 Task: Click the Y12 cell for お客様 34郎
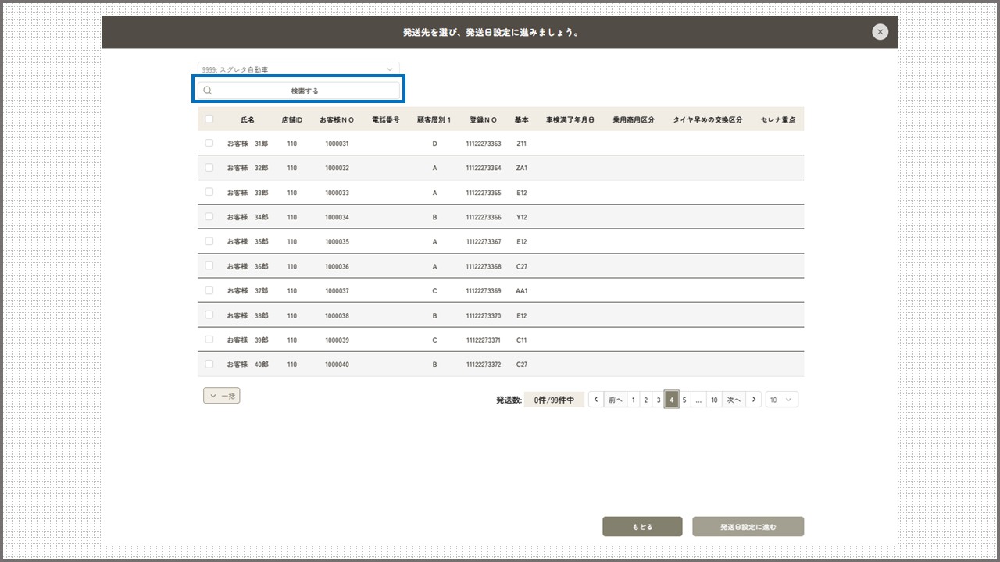point(522,217)
